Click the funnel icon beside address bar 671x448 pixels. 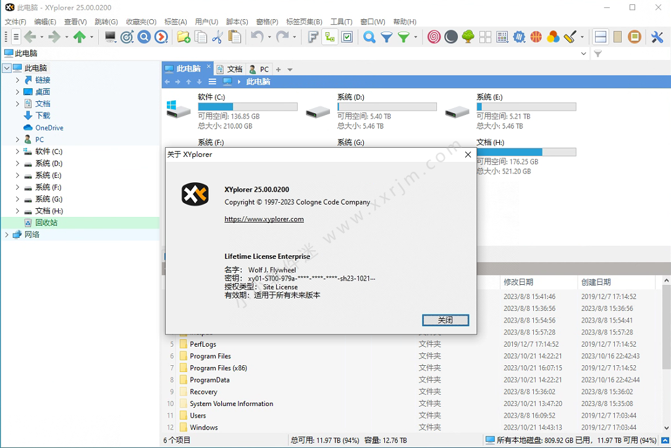tap(598, 54)
